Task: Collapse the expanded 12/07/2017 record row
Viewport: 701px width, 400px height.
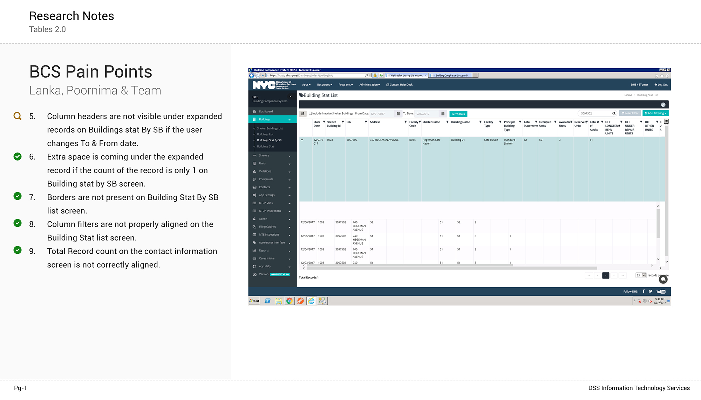Action: coord(302,140)
